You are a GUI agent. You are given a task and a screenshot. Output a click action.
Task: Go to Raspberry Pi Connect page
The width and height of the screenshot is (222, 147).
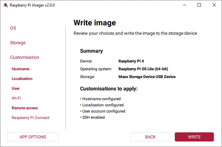click(x=31, y=118)
